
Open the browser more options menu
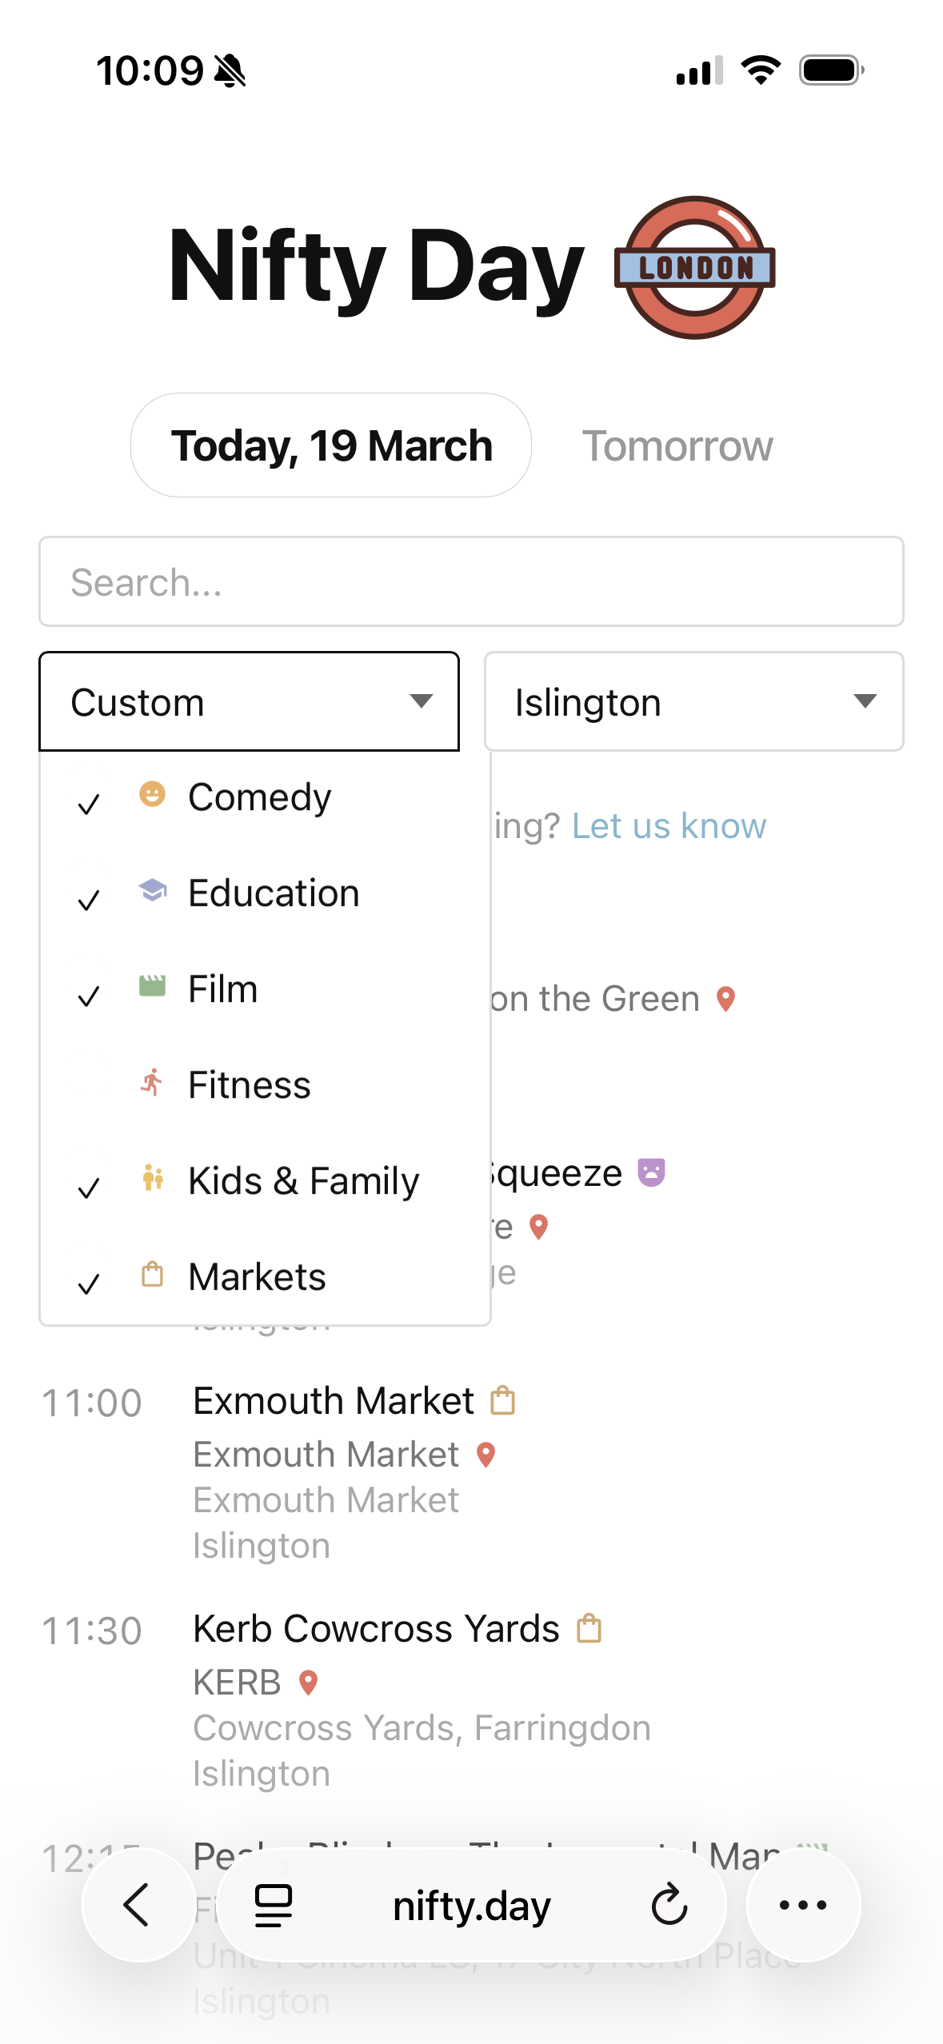[802, 1905]
